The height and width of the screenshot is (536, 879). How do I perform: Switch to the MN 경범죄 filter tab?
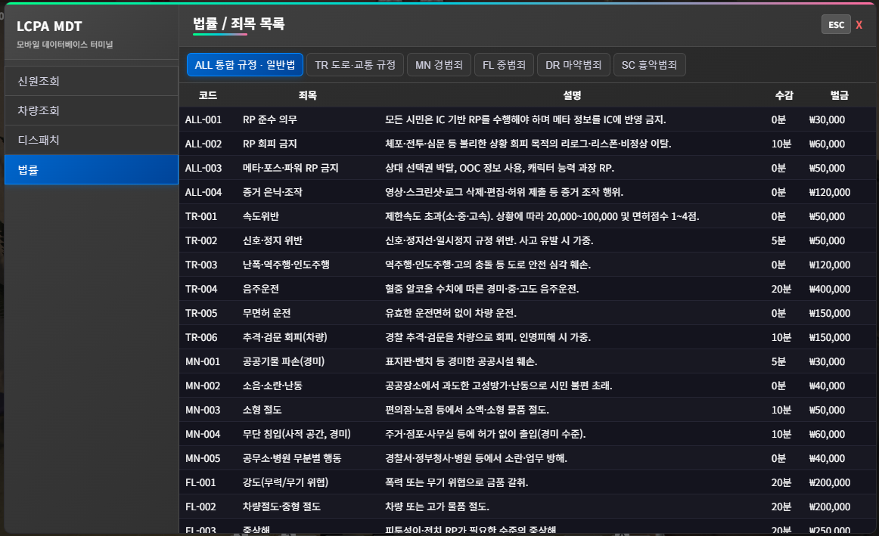[x=438, y=64]
